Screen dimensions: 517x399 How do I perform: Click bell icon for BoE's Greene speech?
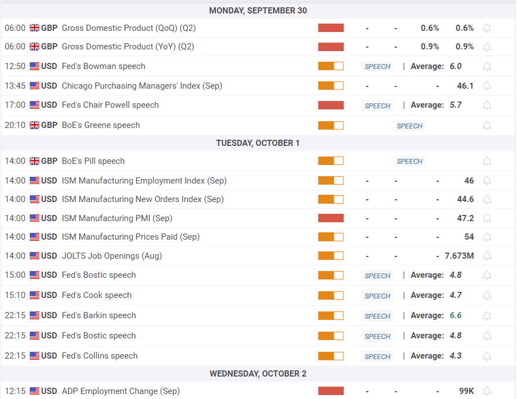[487, 126]
